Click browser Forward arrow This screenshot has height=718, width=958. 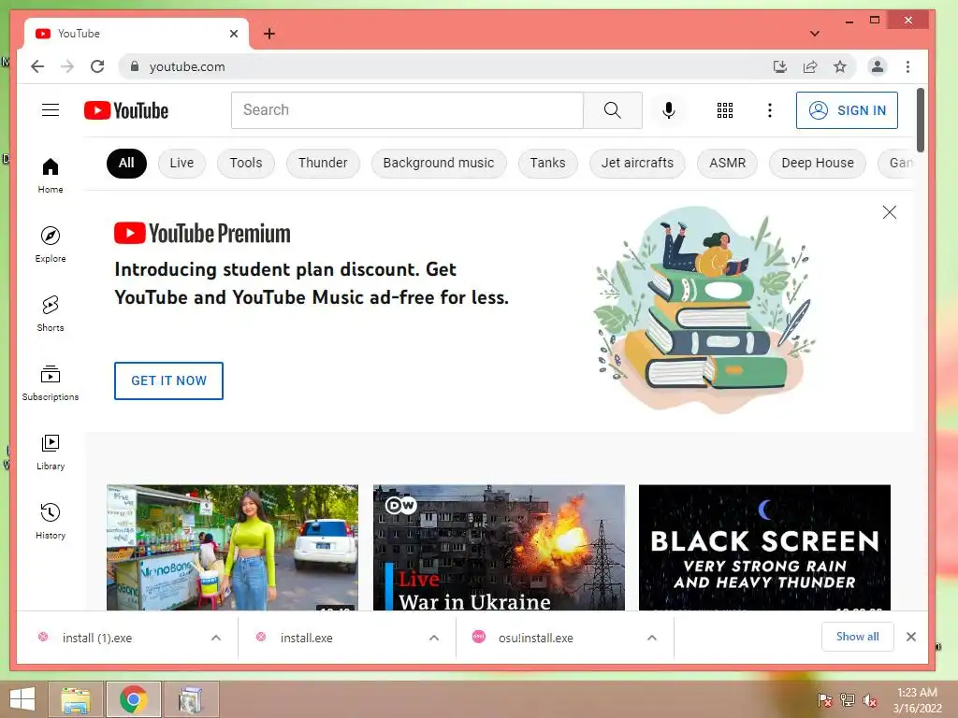click(67, 66)
